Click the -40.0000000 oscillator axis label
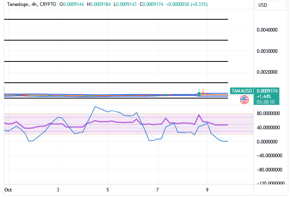The width and height of the screenshot is (292, 197). coord(270,156)
